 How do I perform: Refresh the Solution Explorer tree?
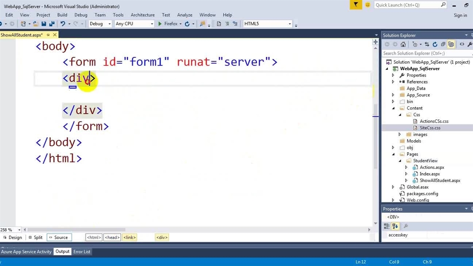click(435, 44)
